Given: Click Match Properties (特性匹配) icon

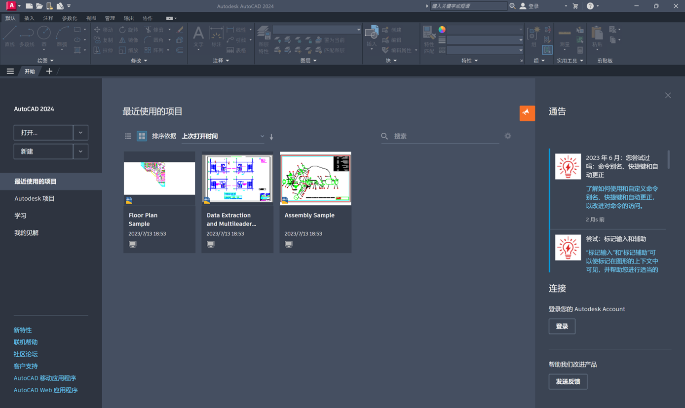Looking at the screenshot, I should click(x=429, y=38).
